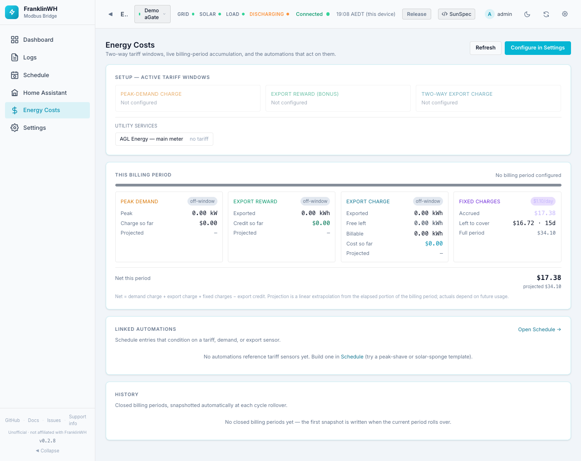
Task: Click the Two-Way Export Charge card
Action: click(x=488, y=98)
